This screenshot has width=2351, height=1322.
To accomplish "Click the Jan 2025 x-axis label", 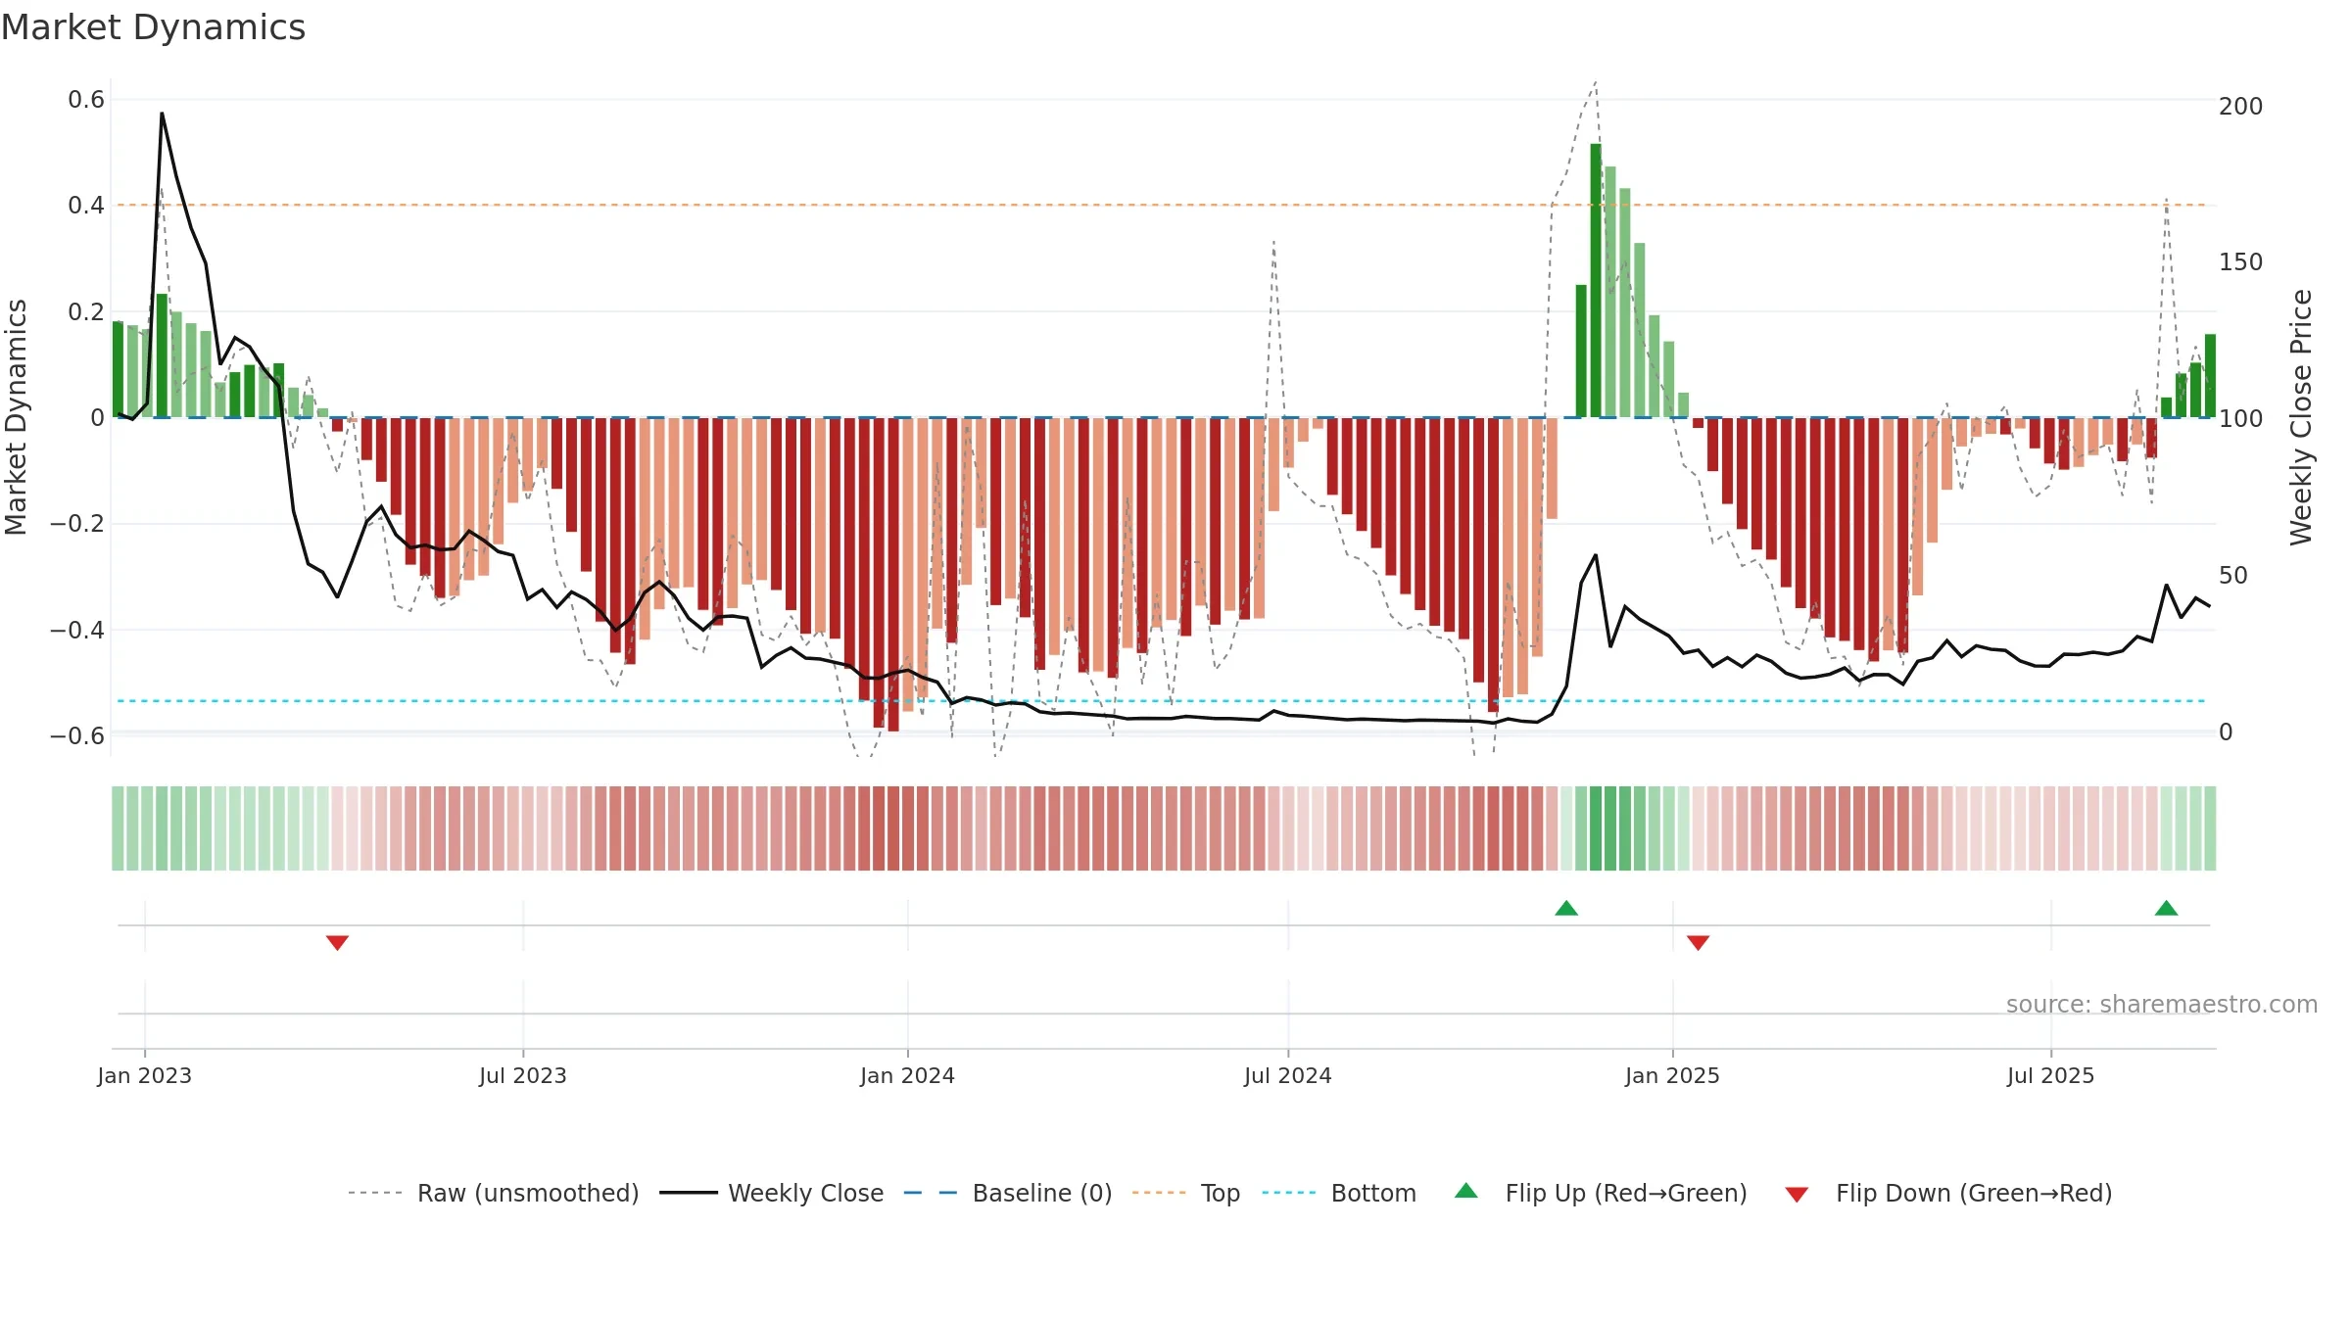I will tap(1673, 1075).
